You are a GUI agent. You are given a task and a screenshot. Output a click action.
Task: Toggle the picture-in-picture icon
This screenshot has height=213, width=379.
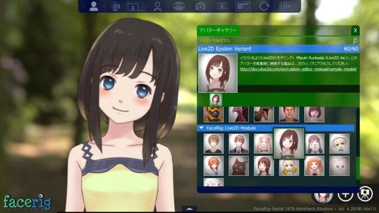click(243, 6)
